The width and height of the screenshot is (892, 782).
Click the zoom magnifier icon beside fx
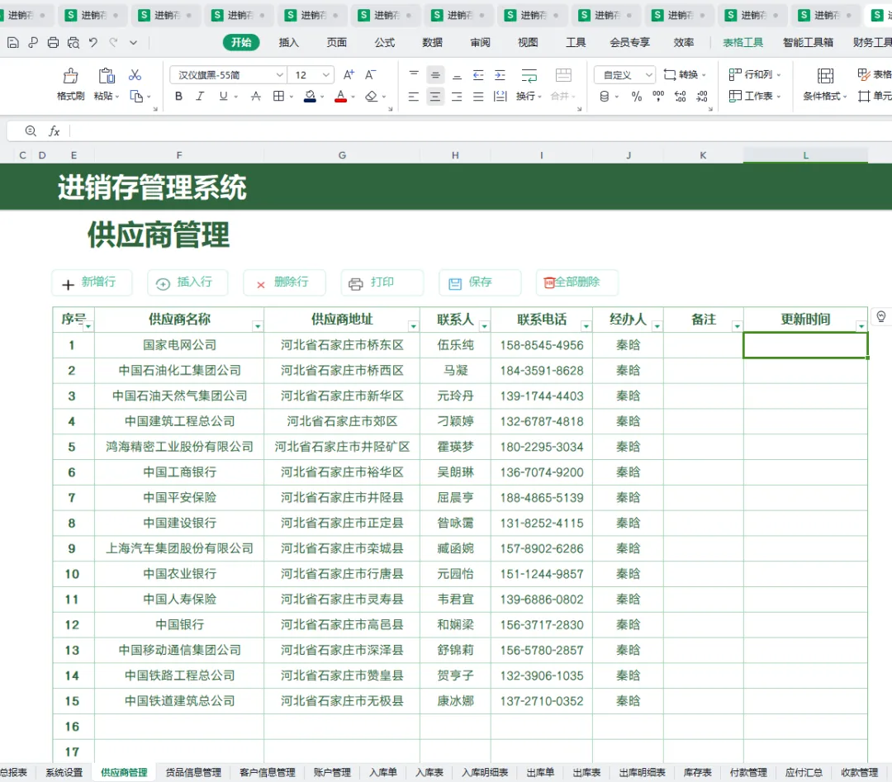pos(31,131)
